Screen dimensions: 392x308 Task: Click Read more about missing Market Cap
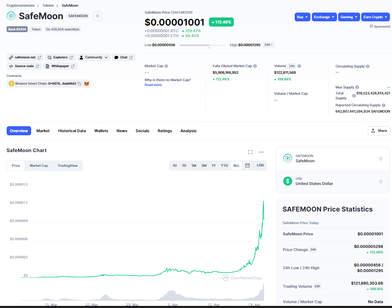pos(153,85)
